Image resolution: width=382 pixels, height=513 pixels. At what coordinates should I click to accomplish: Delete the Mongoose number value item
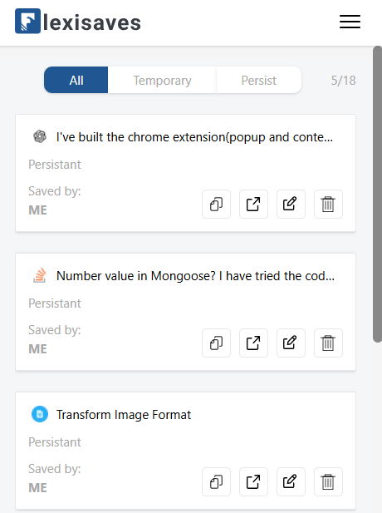coord(328,343)
